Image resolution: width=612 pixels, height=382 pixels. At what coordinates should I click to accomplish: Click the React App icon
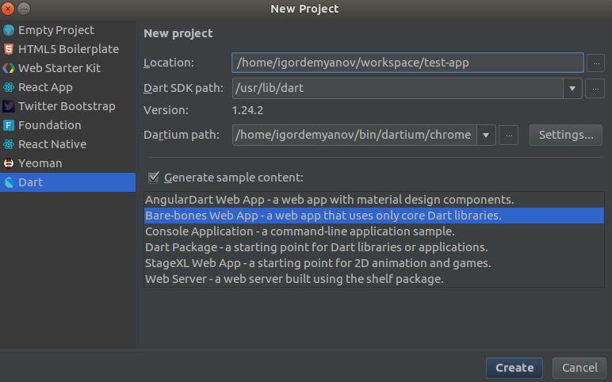pyautogui.click(x=9, y=87)
